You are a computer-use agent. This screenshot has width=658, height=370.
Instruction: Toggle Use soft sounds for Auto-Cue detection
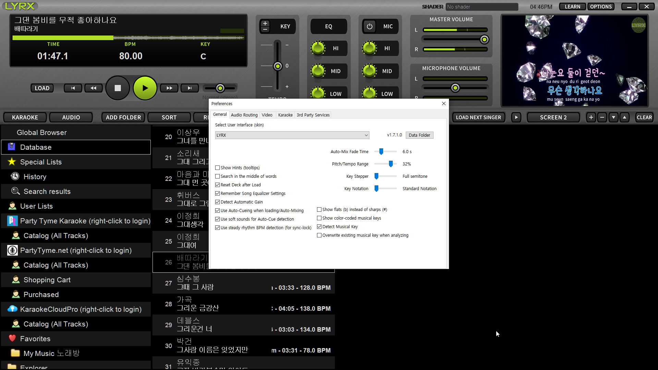click(x=217, y=219)
